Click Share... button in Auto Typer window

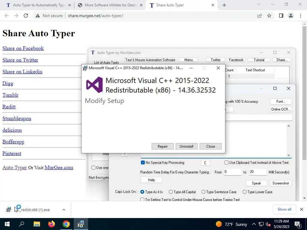click(282, 60)
